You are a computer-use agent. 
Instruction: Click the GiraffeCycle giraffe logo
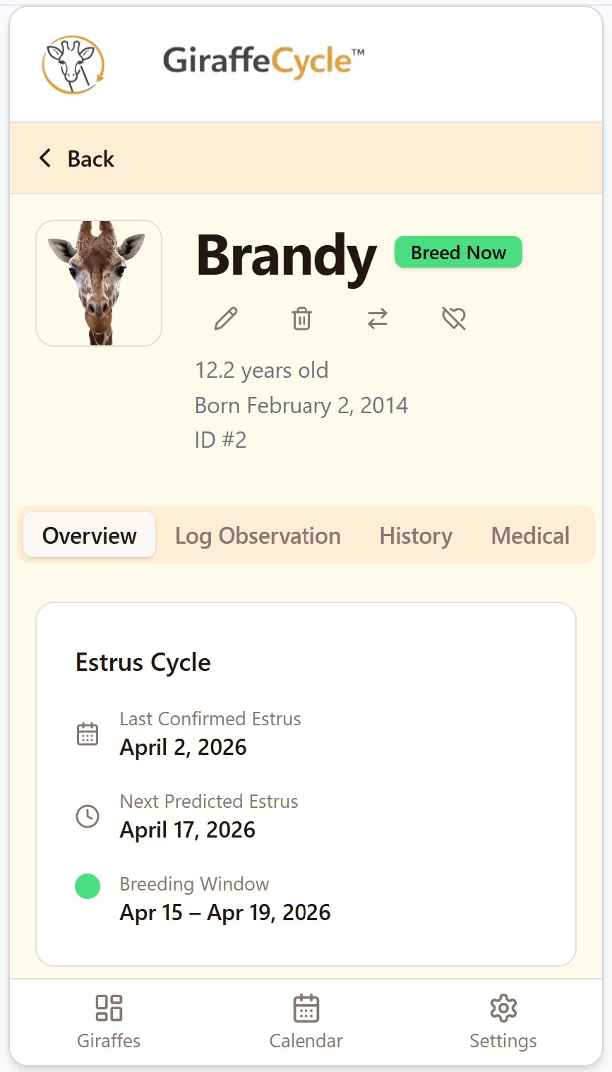(73, 64)
